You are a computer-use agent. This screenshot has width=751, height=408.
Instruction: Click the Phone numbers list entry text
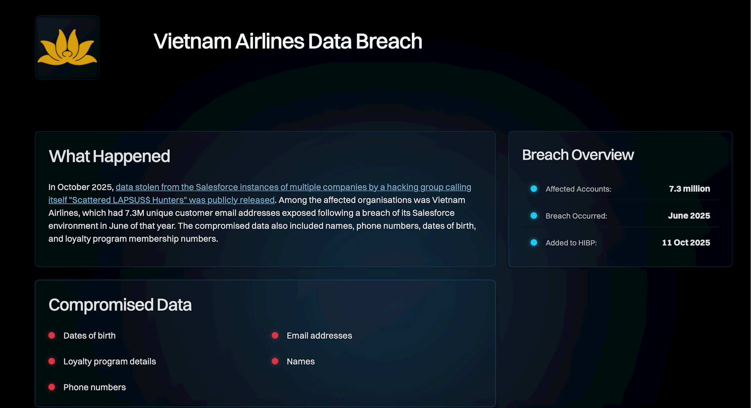click(95, 387)
